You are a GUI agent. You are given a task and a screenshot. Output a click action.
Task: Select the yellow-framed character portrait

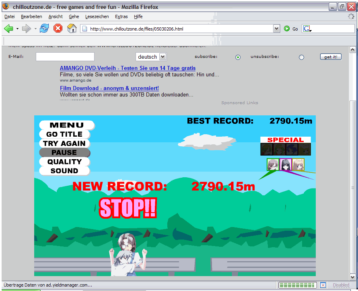coord(298,164)
